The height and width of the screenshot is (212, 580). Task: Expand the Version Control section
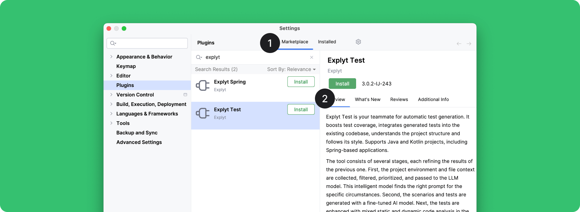111,95
